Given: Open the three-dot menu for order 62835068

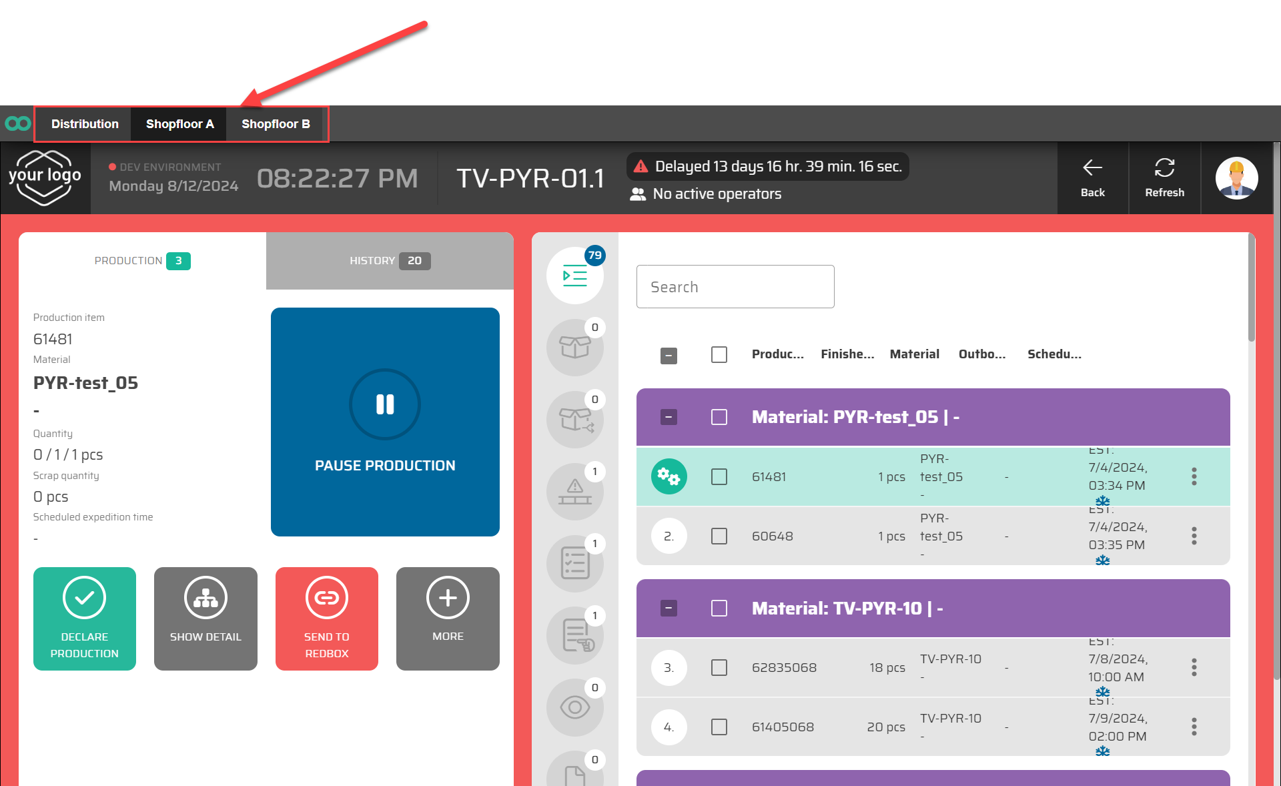Looking at the screenshot, I should tap(1194, 667).
